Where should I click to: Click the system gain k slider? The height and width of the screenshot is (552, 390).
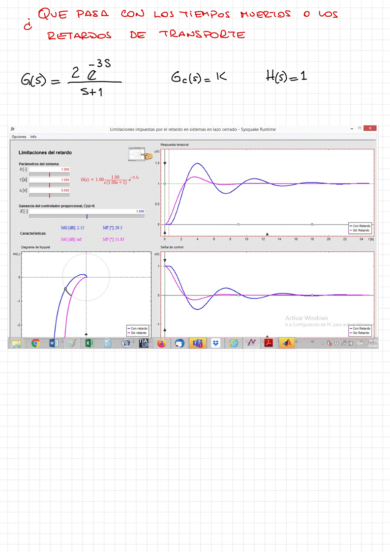pos(50,174)
